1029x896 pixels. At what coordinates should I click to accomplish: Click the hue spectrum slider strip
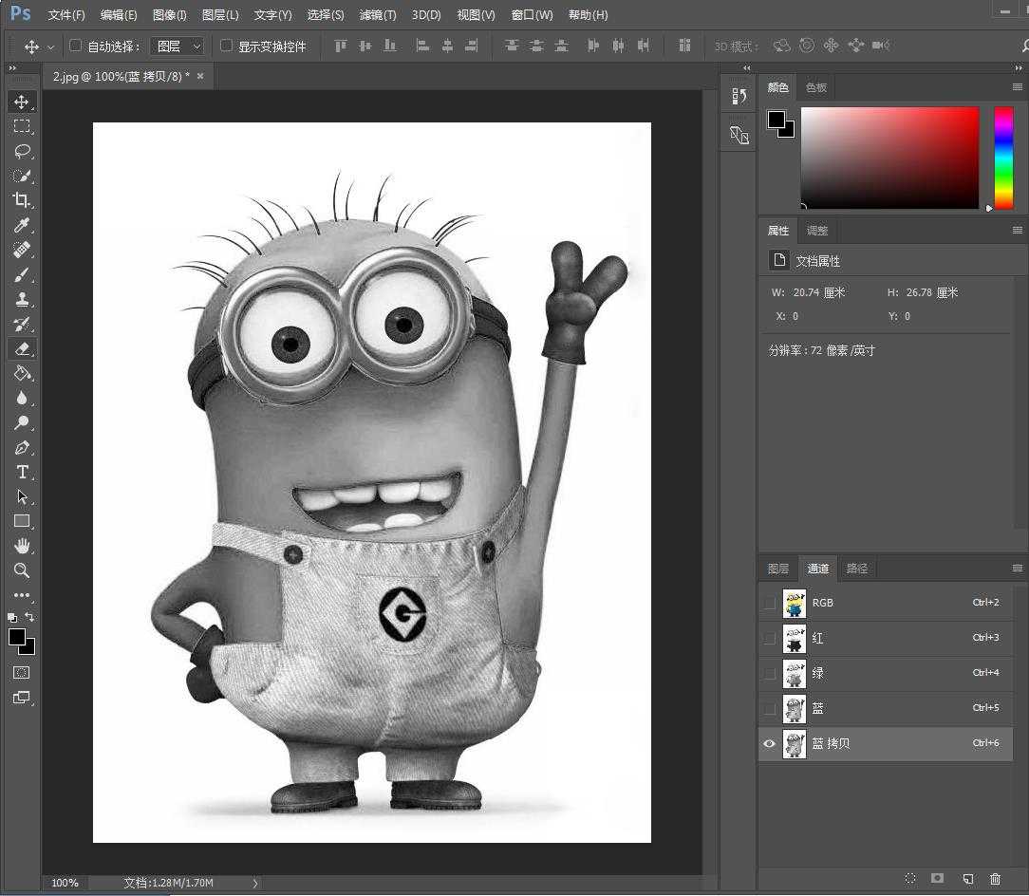(1003, 157)
